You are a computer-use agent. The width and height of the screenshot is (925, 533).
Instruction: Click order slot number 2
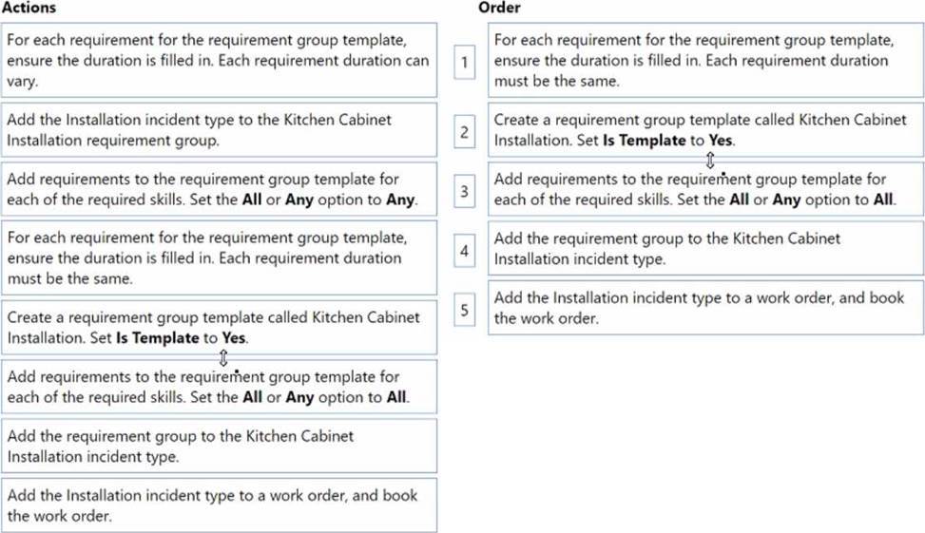[x=465, y=131]
